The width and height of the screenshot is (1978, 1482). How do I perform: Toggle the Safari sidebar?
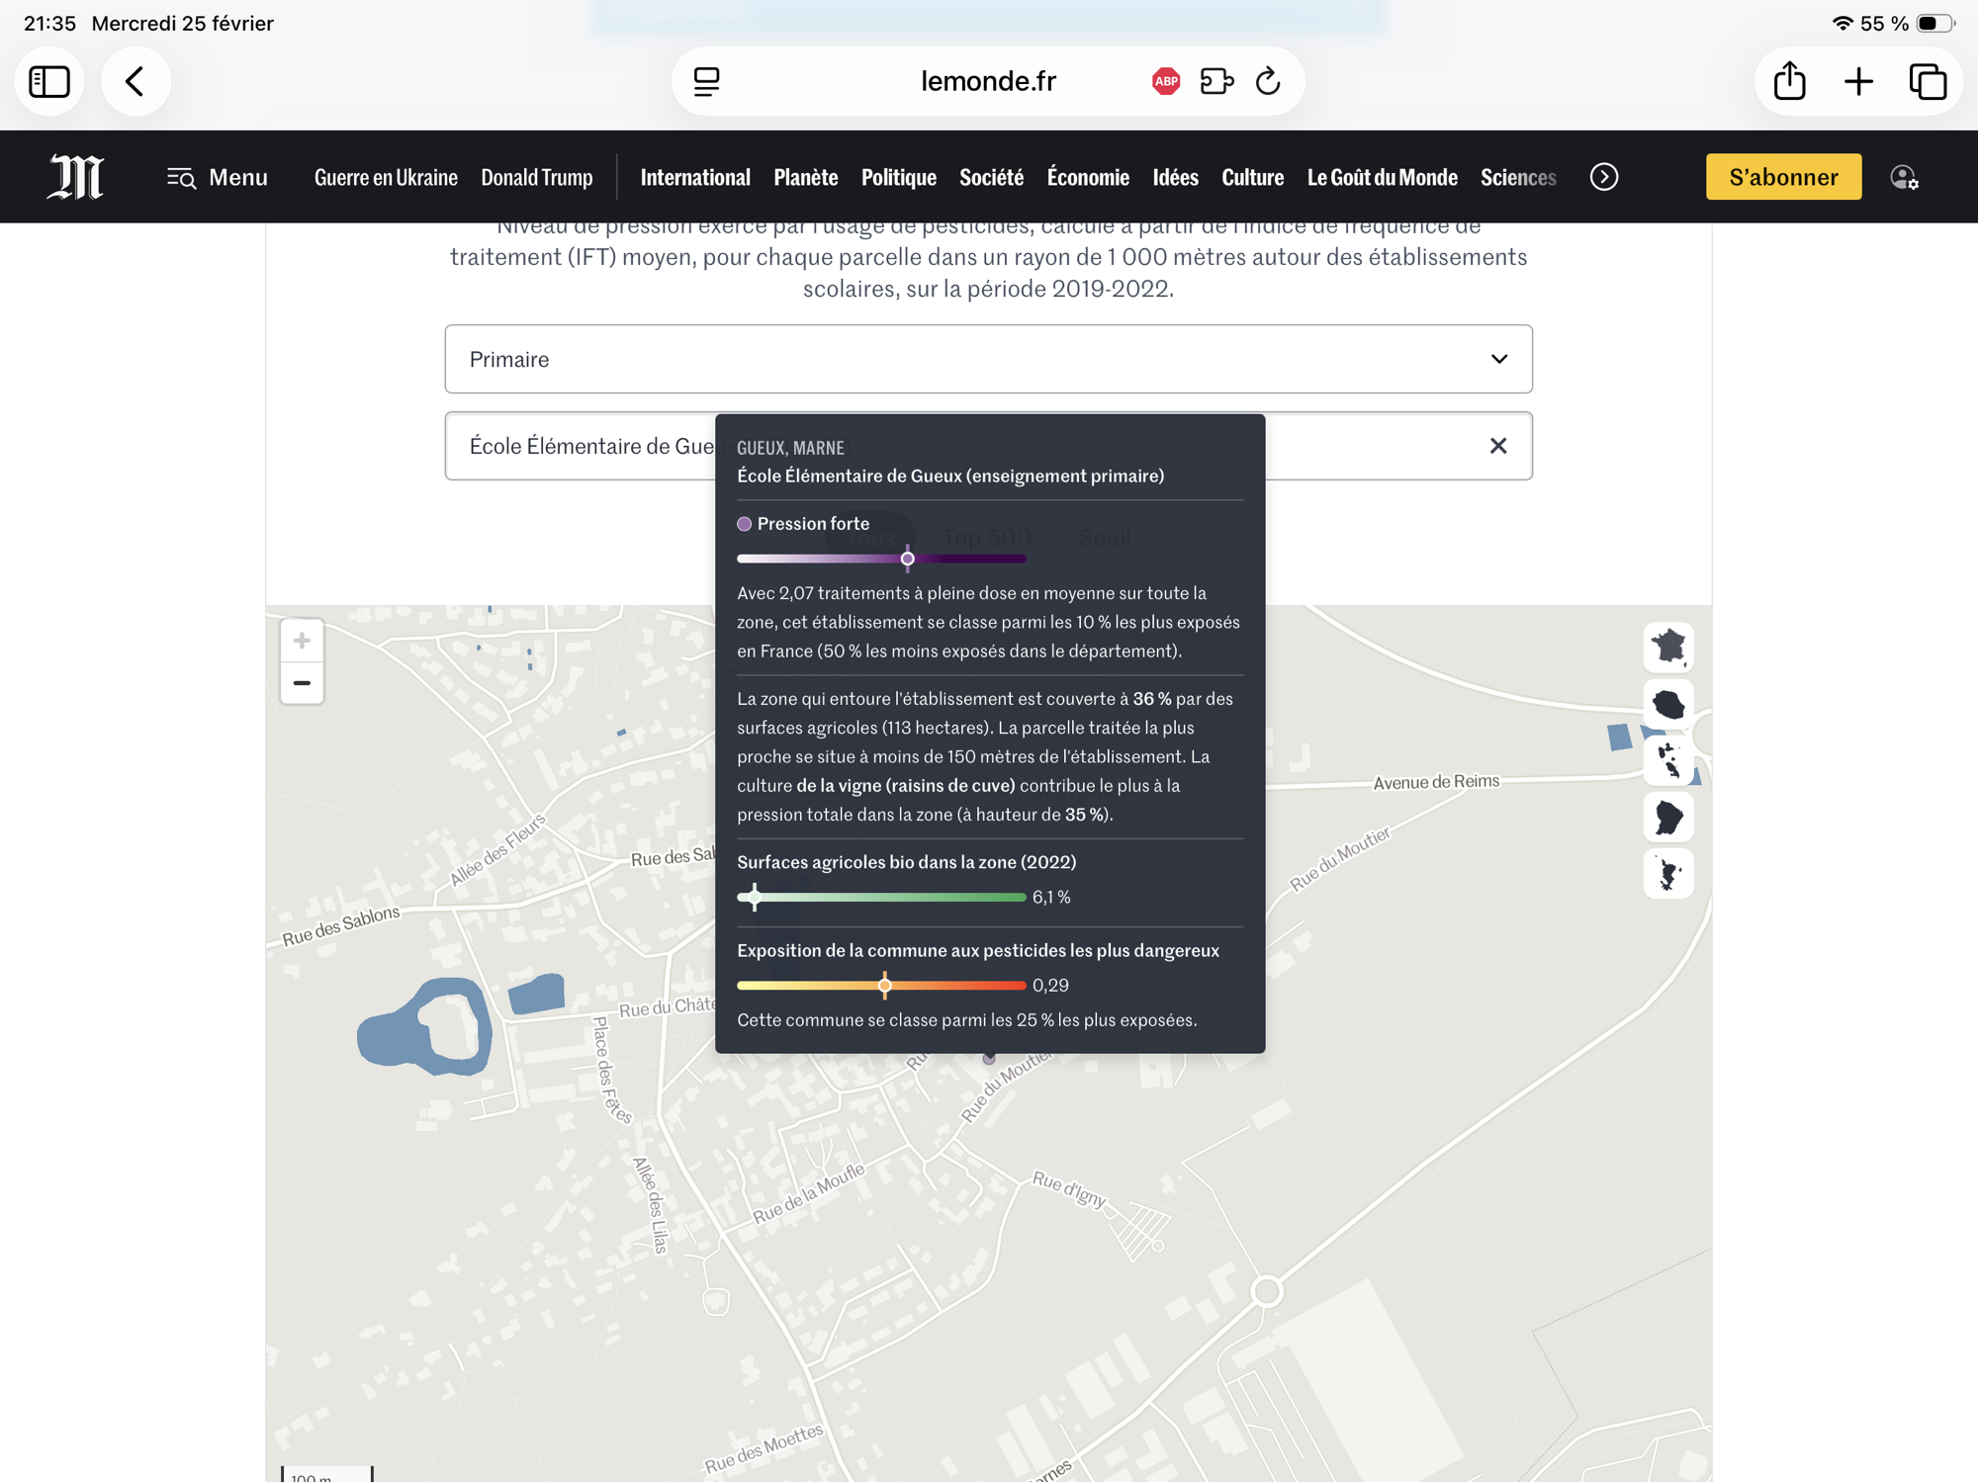point(49,81)
